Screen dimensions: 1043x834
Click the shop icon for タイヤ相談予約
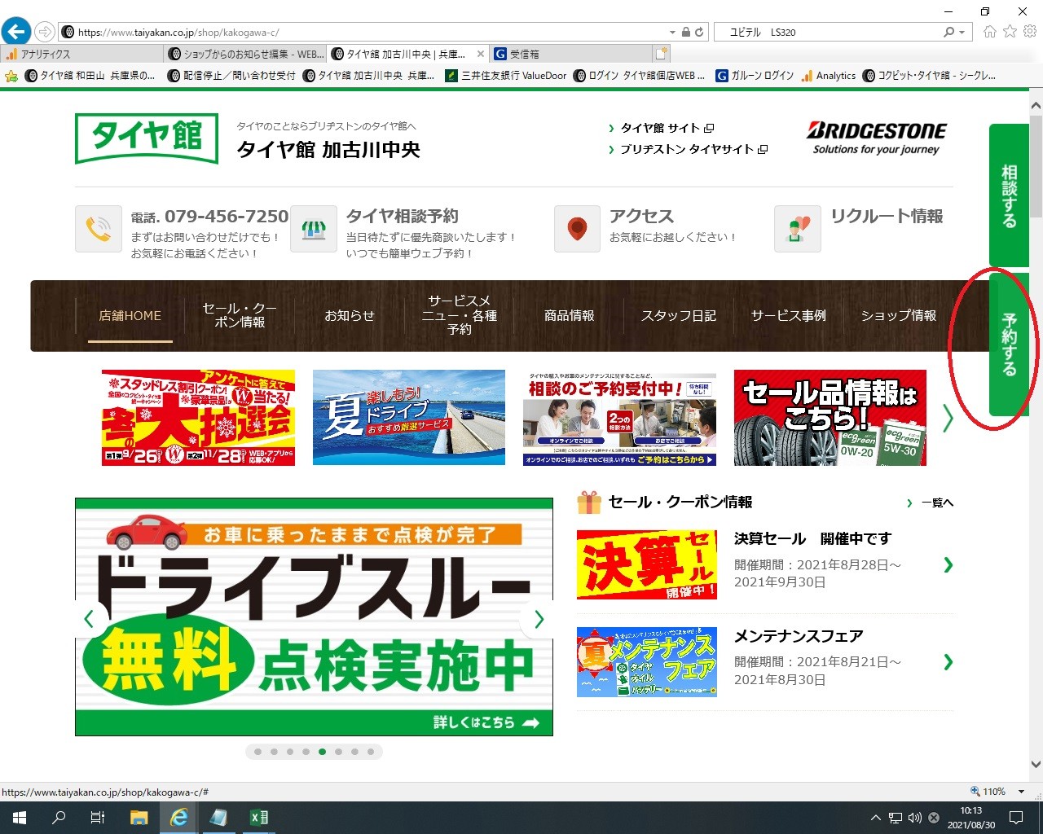314,229
